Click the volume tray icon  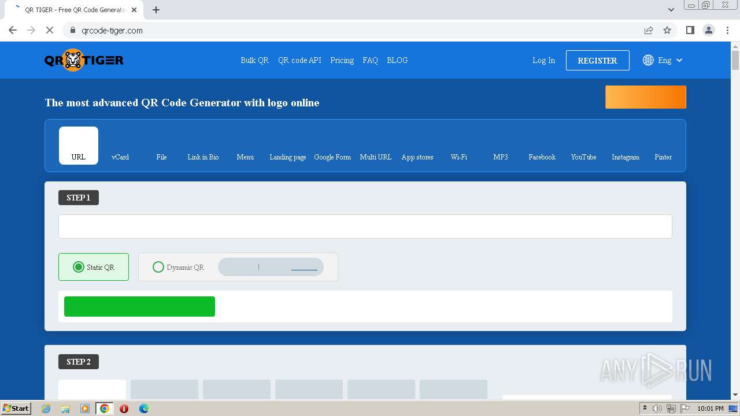tap(657, 408)
